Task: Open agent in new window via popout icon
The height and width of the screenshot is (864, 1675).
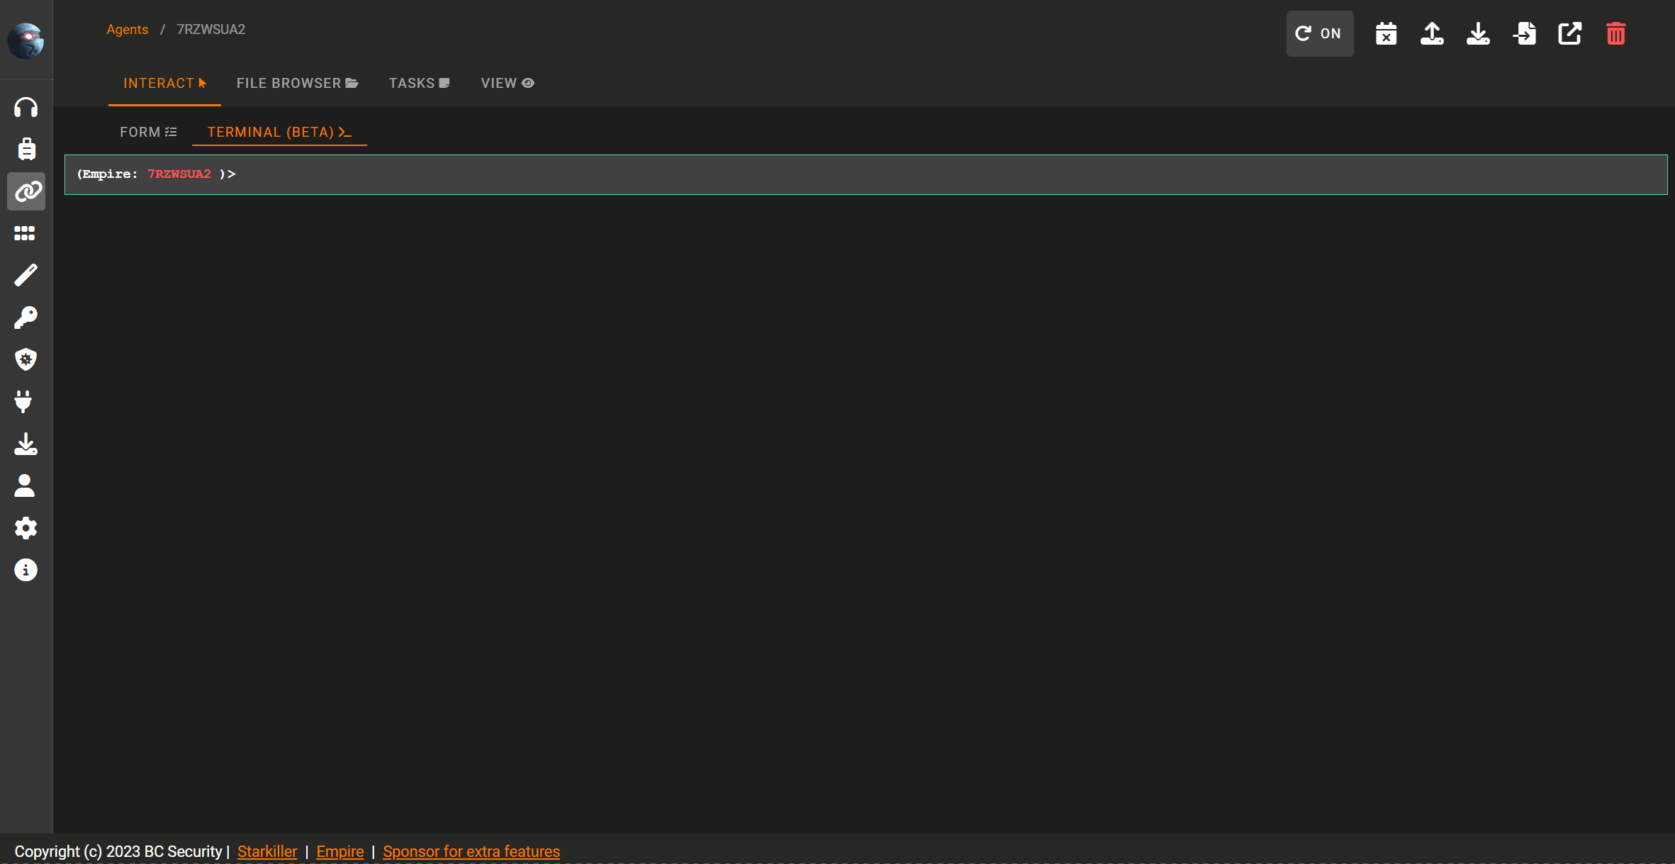Action: (x=1569, y=33)
